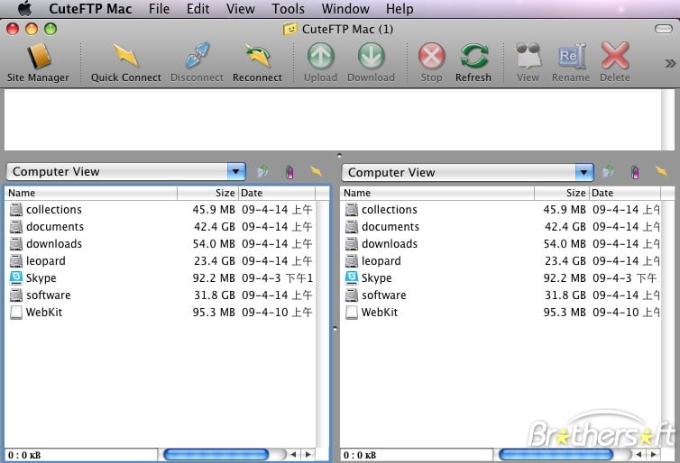The width and height of the screenshot is (680, 463).
Task: Open the CuteFTP Mac application menu
Action: (x=90, y=9)
